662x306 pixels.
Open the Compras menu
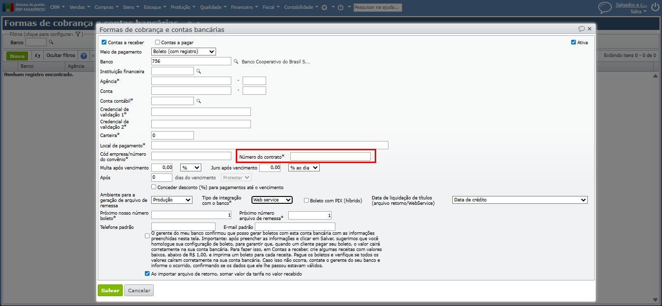coord(107,7)
